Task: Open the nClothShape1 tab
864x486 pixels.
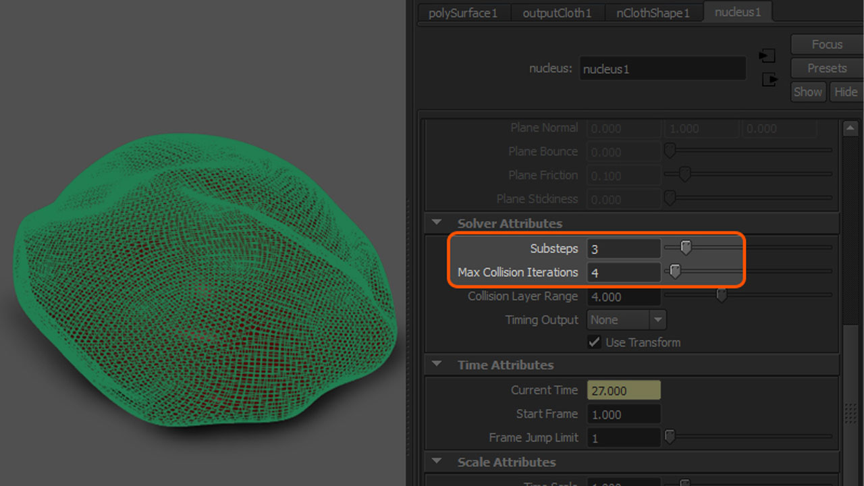Action: pos(653,12)
